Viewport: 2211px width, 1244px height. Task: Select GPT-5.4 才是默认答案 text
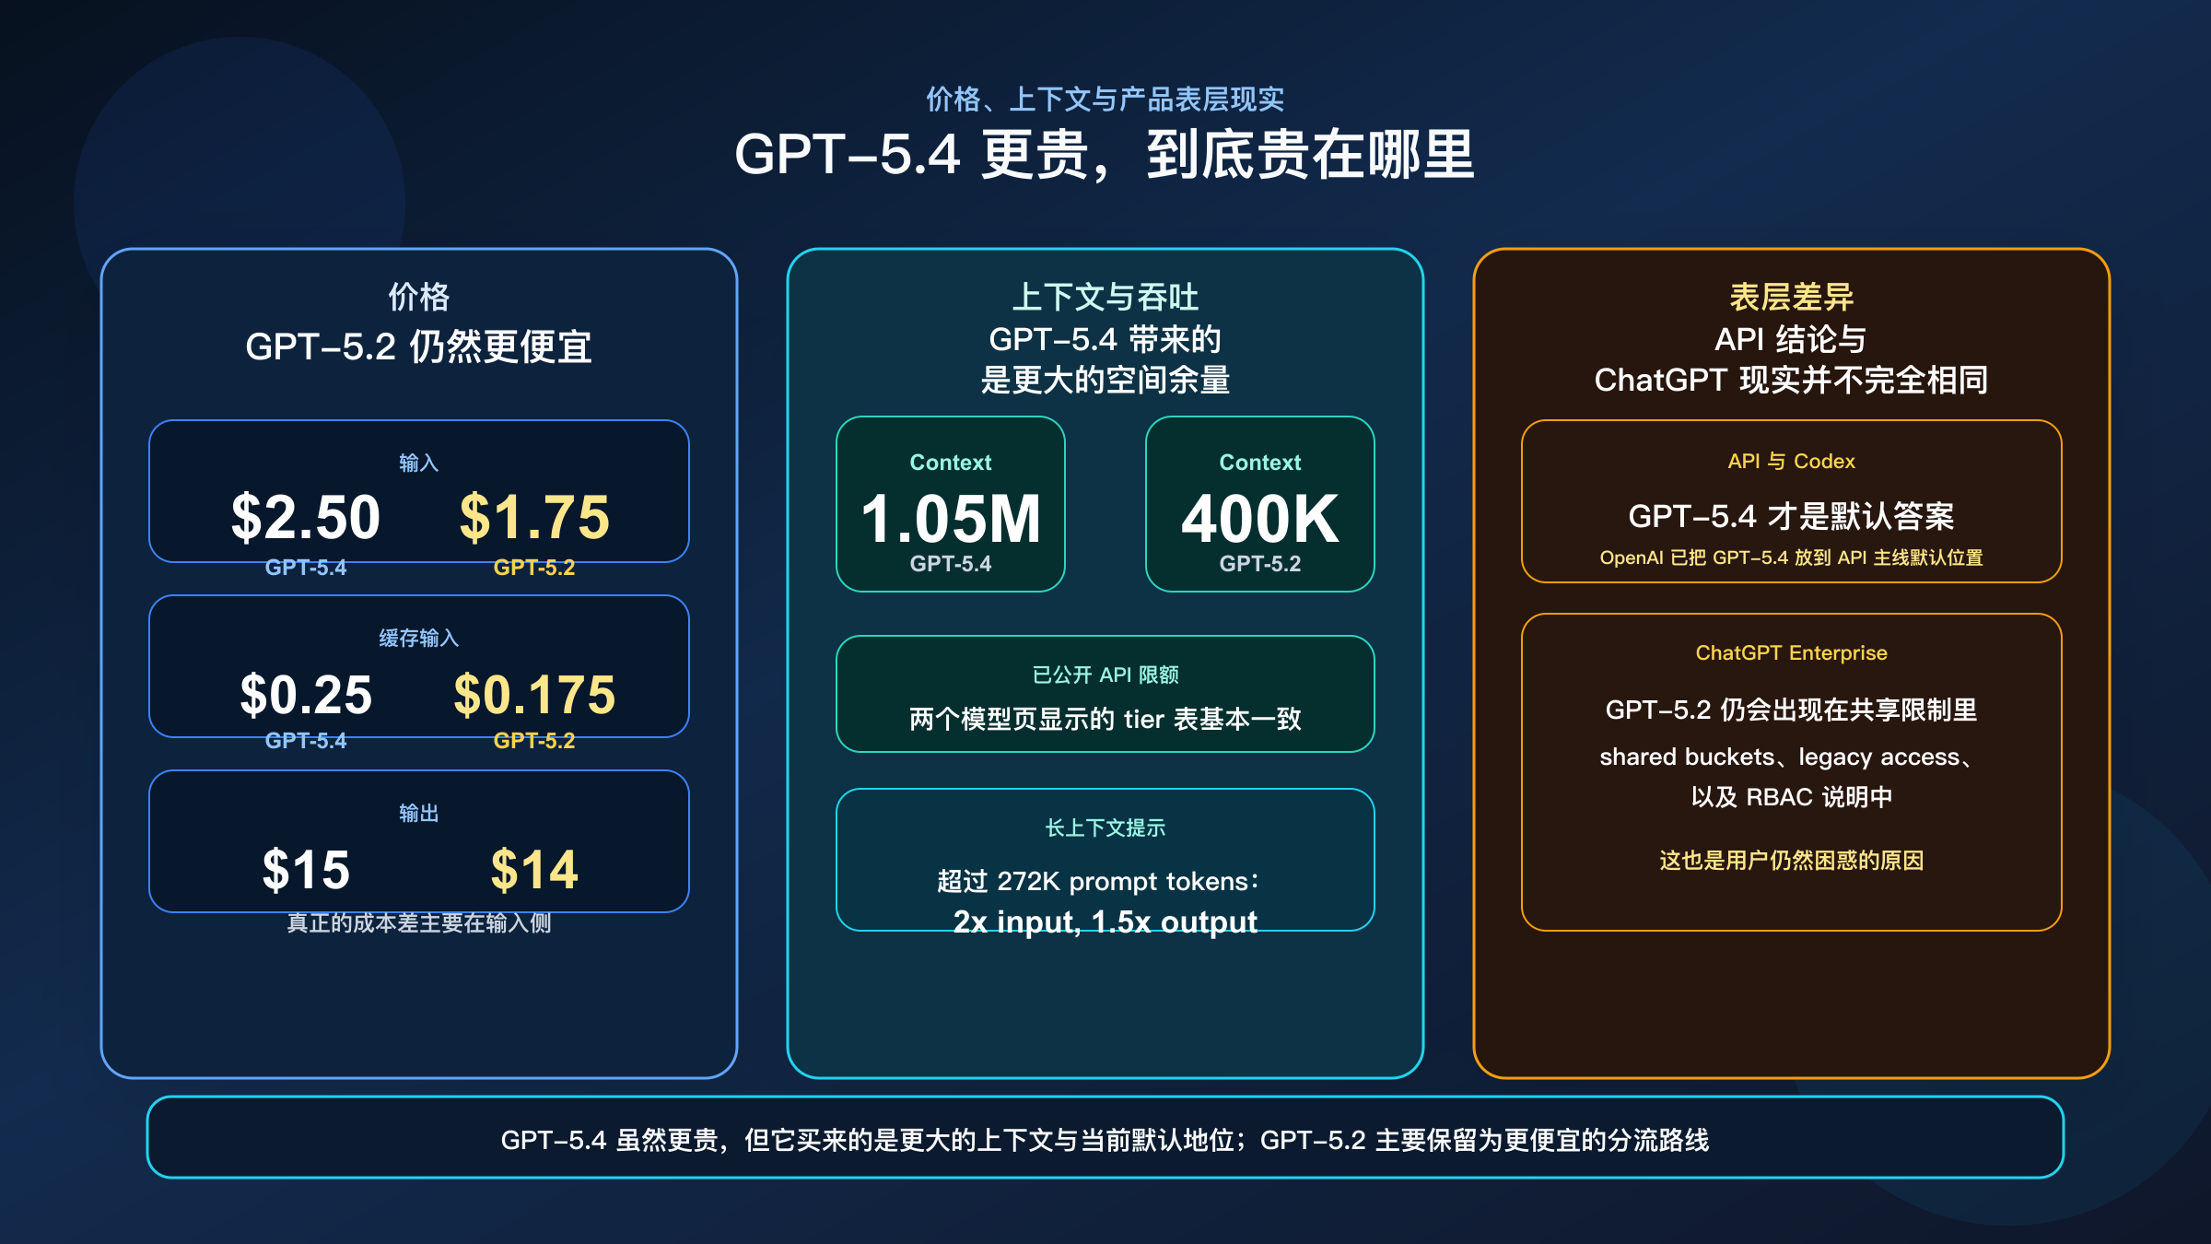coord(1793,516)
